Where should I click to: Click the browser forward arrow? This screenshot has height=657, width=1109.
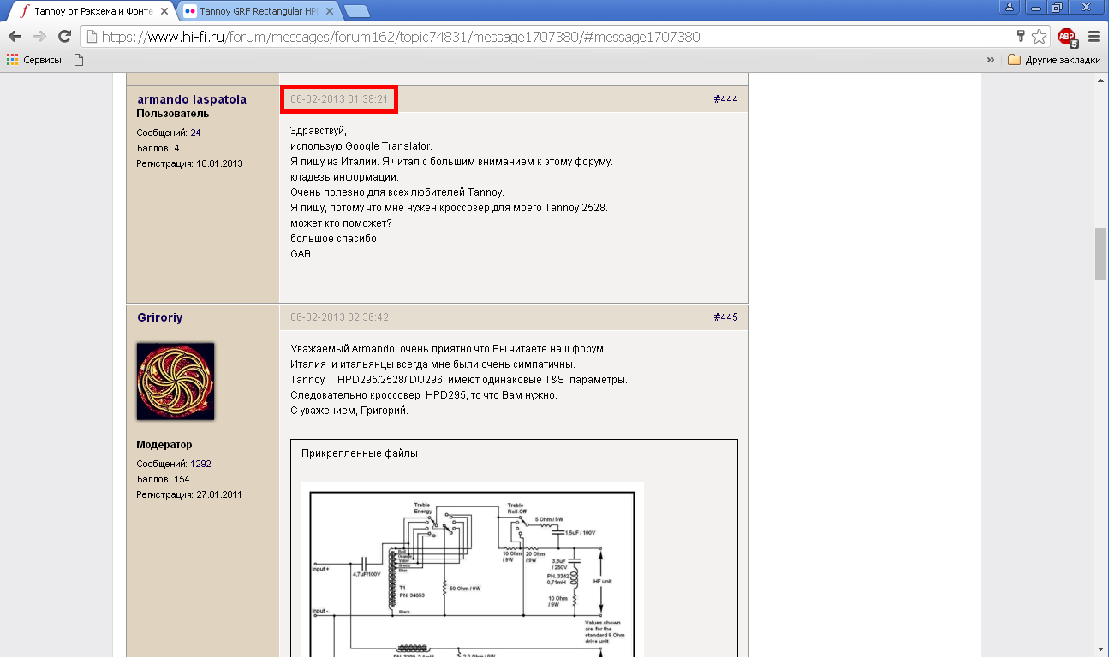tap(39, 37)
